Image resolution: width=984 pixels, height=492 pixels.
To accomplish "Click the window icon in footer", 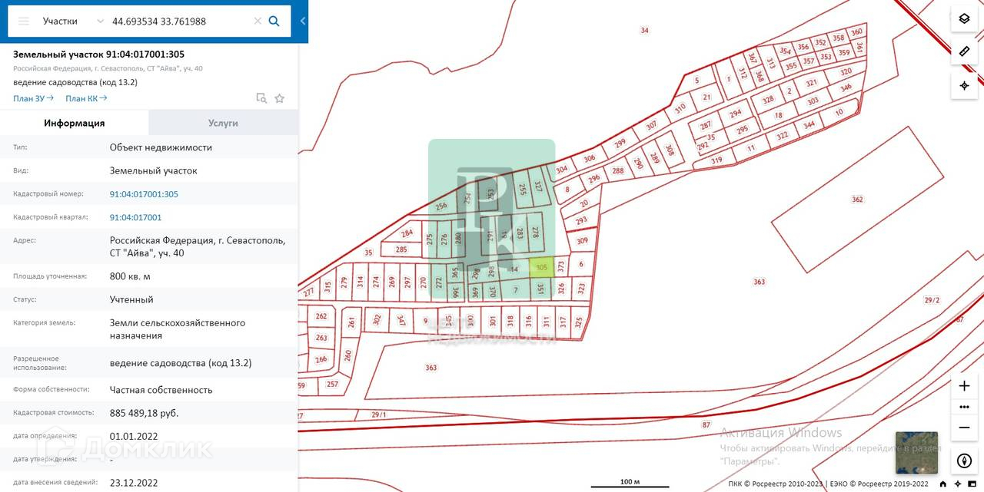I will [x=972, y=484].
